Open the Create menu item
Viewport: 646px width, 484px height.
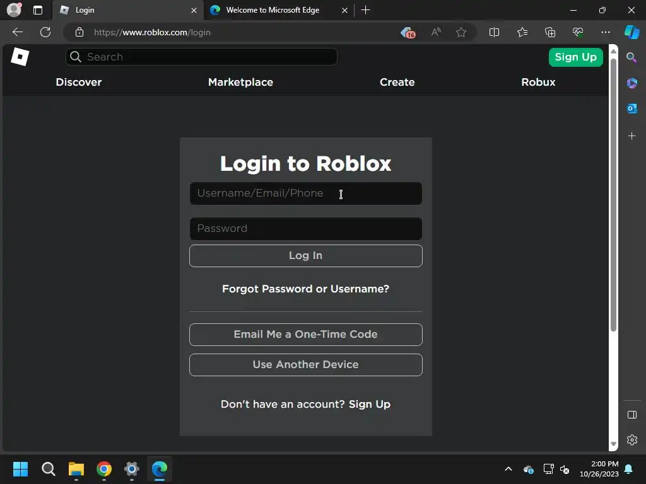point(397,82)
